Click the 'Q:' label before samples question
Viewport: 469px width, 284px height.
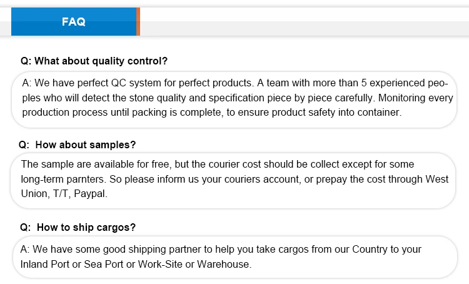pyautogui.click(x=25, y=145)
